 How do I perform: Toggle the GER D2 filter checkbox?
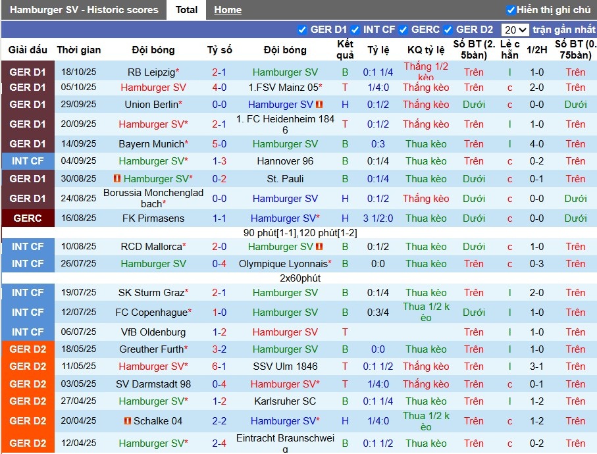[448, 30]
